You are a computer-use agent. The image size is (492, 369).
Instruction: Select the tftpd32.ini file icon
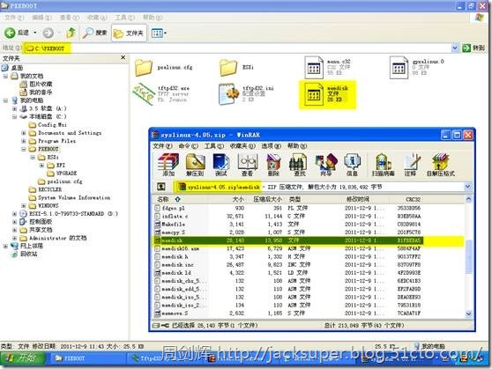coord(228,93)
